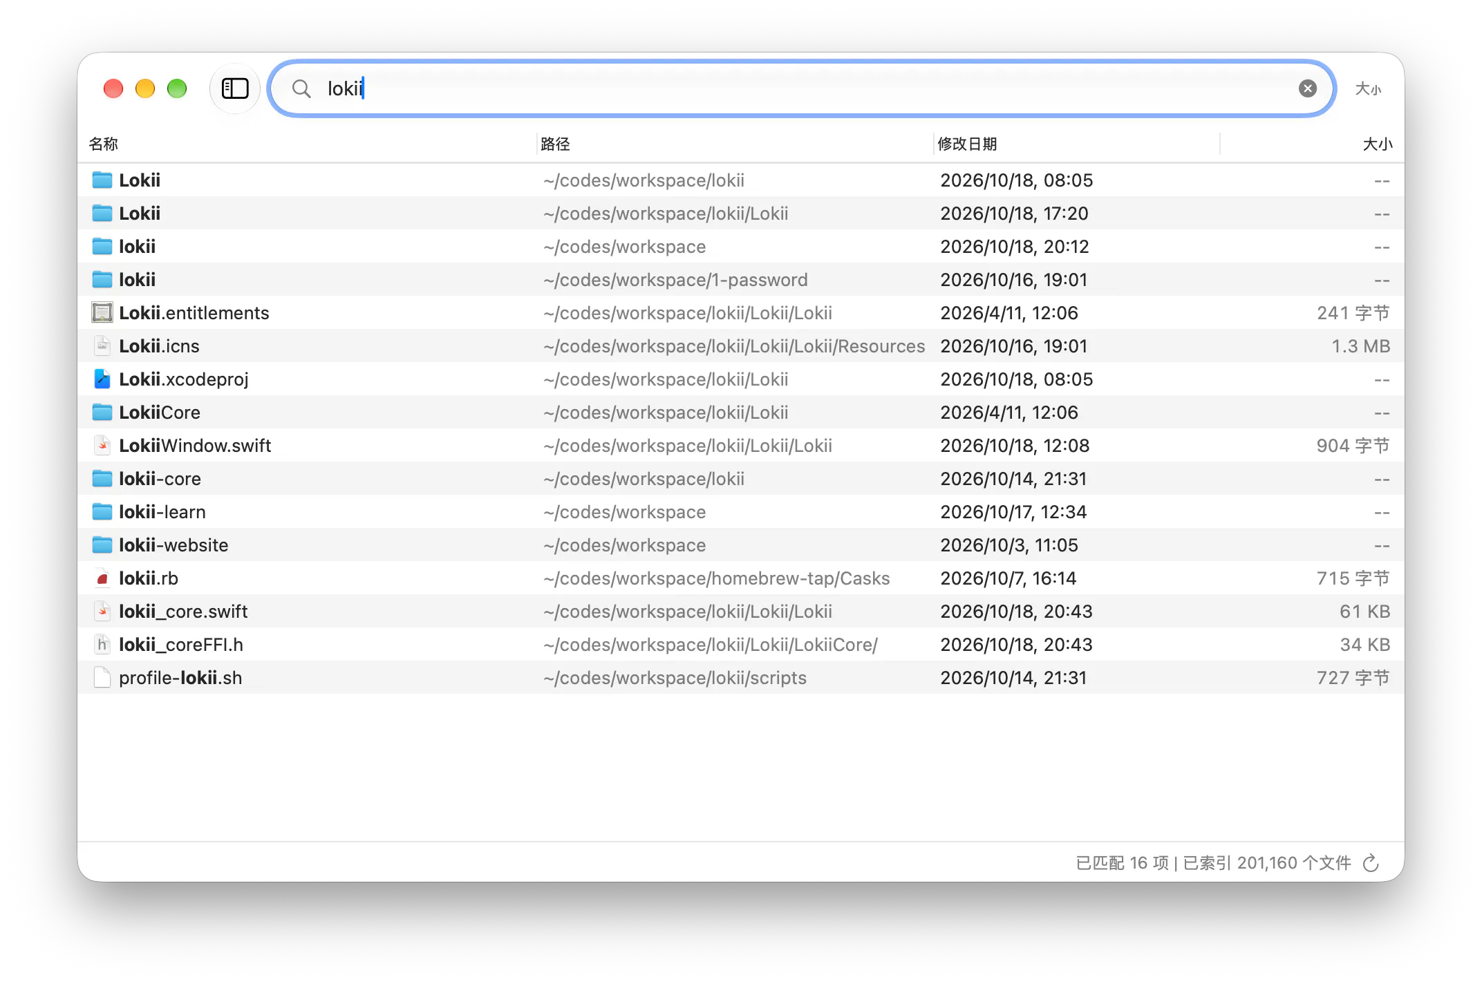Click the lokii-learn folder icon

point(102,512)
